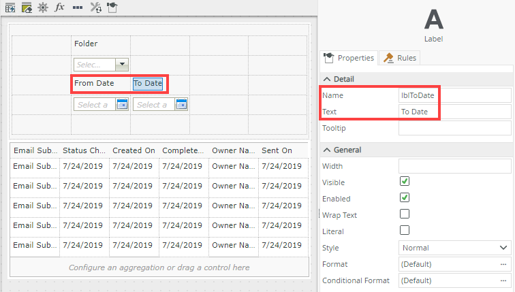The height and width of the screenshot is (292, 515).
Task: Click the Complete... column header
Action: (183, 150)
